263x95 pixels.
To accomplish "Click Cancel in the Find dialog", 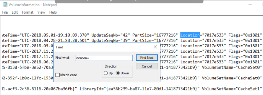I will coord(147,66).
